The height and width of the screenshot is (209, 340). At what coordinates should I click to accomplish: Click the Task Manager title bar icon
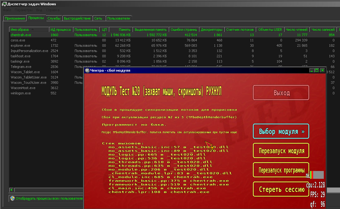pos(4,4)
